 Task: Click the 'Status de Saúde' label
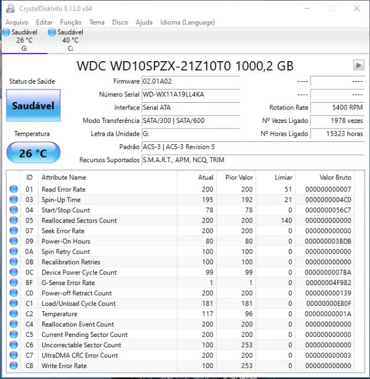(x=32, y=81)
